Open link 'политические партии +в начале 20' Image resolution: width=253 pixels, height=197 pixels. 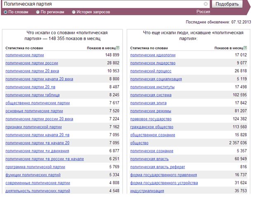click(x=38, y=143)
